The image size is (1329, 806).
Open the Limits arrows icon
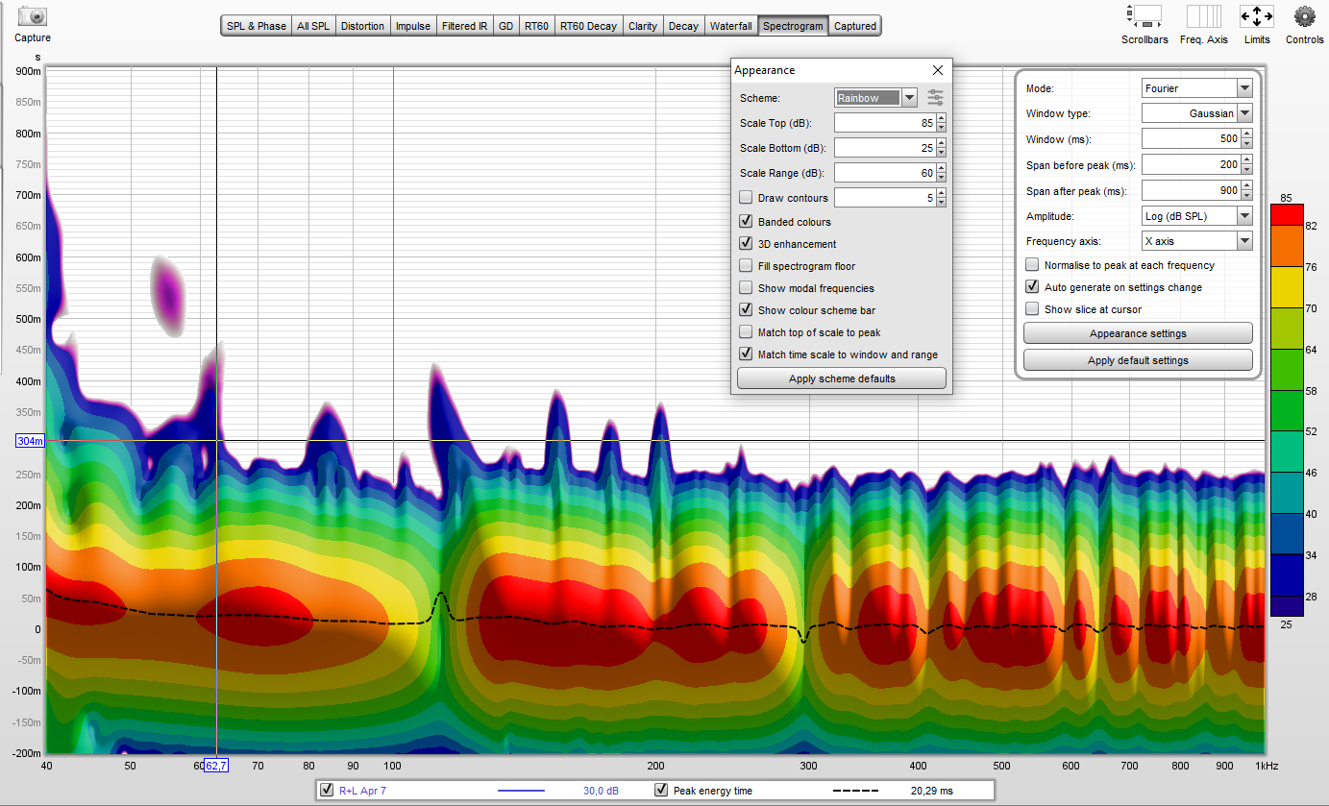pos(1256,17)
